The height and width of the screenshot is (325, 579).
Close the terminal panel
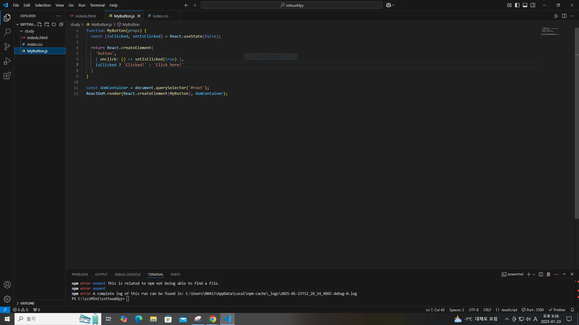(x=572, y=274)
